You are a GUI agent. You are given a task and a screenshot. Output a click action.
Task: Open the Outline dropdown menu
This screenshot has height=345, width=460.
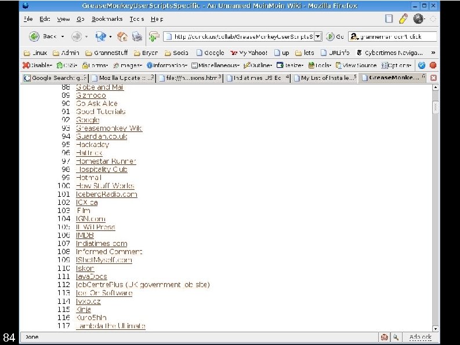pyautogui.click(x=258, y=65)
